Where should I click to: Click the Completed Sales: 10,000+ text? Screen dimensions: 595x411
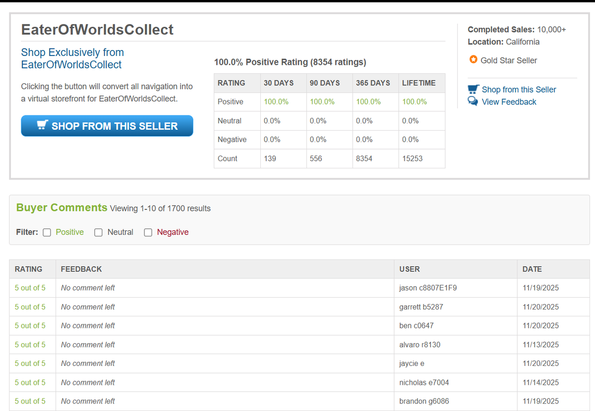pos(517,30)
